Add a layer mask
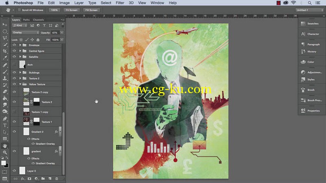 (x=29, y=179)
